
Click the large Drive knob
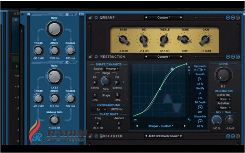coord(223,75)
